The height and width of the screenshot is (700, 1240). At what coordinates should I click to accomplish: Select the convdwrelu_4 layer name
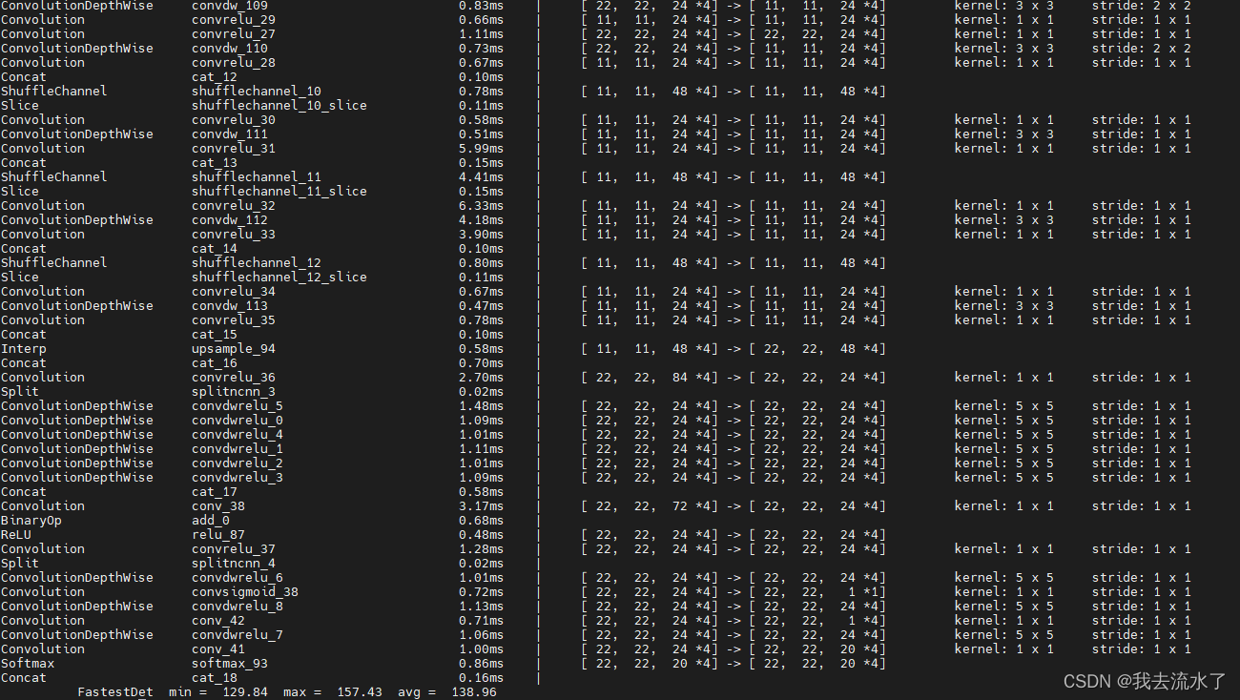(x=238, y=435)
